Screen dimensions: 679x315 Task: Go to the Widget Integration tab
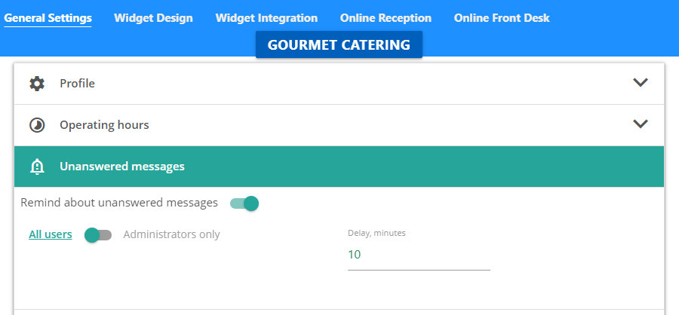click(x=266, y=18)
